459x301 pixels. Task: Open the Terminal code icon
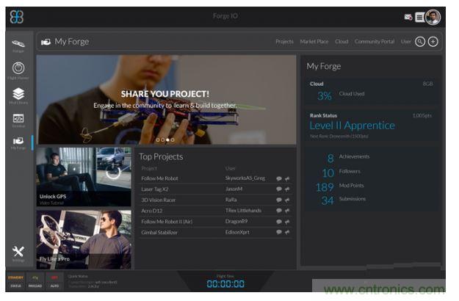click(18, 120)
